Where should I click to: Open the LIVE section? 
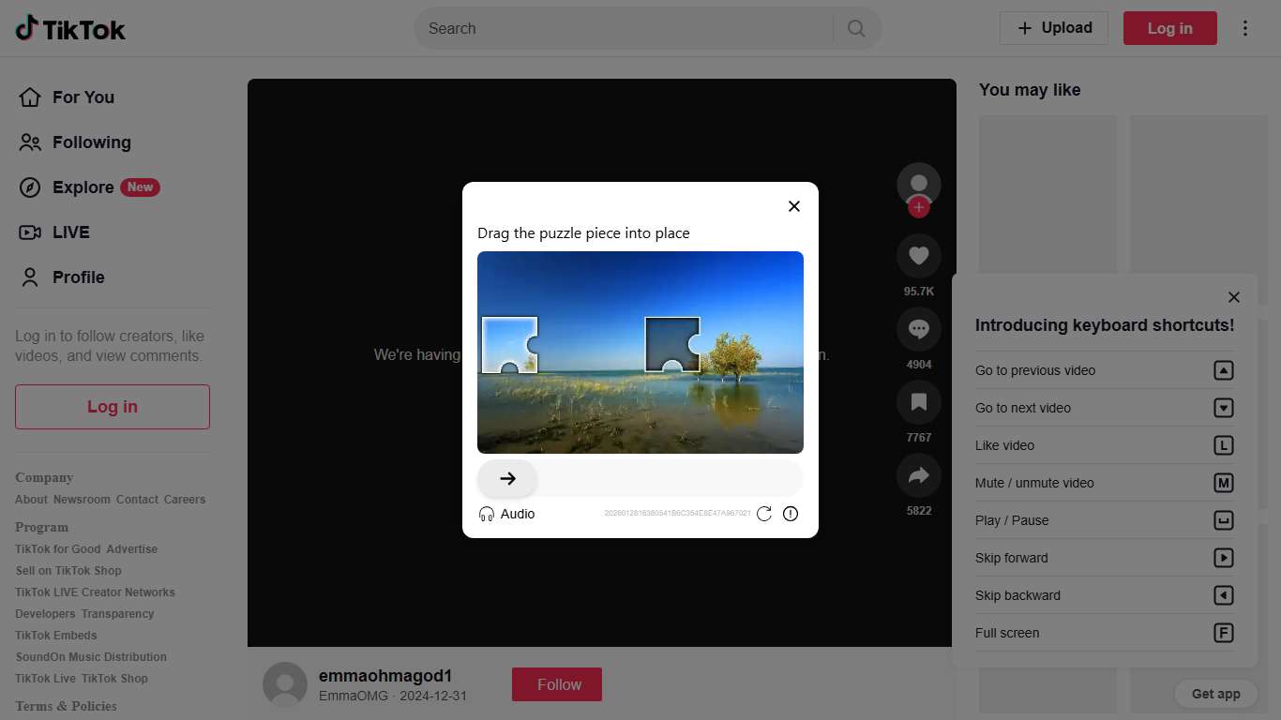pyautogui.click(x=70, y=232)
